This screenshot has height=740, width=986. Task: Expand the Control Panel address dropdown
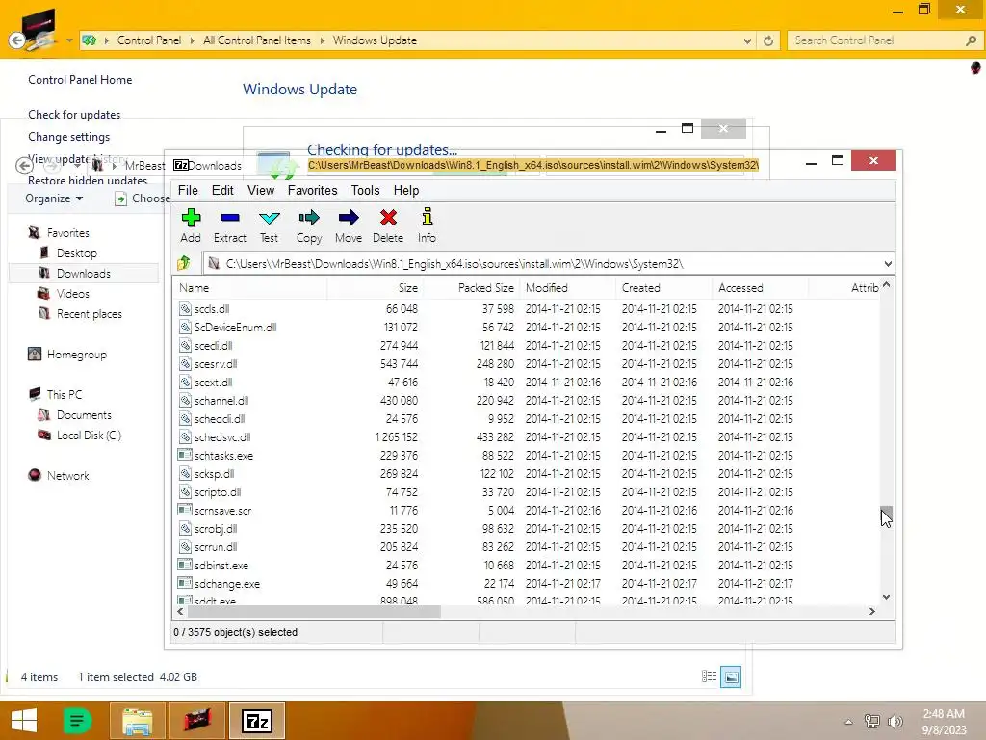[747, 40]
